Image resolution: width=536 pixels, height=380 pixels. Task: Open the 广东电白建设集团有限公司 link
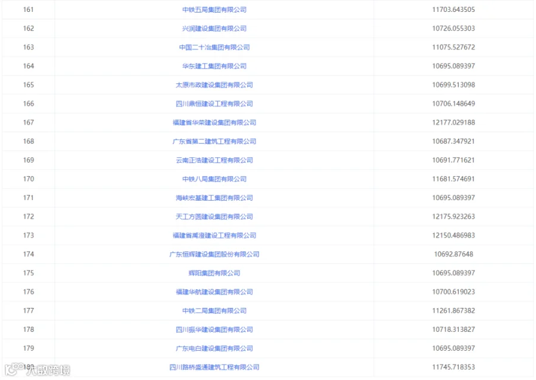click(214, 348)
